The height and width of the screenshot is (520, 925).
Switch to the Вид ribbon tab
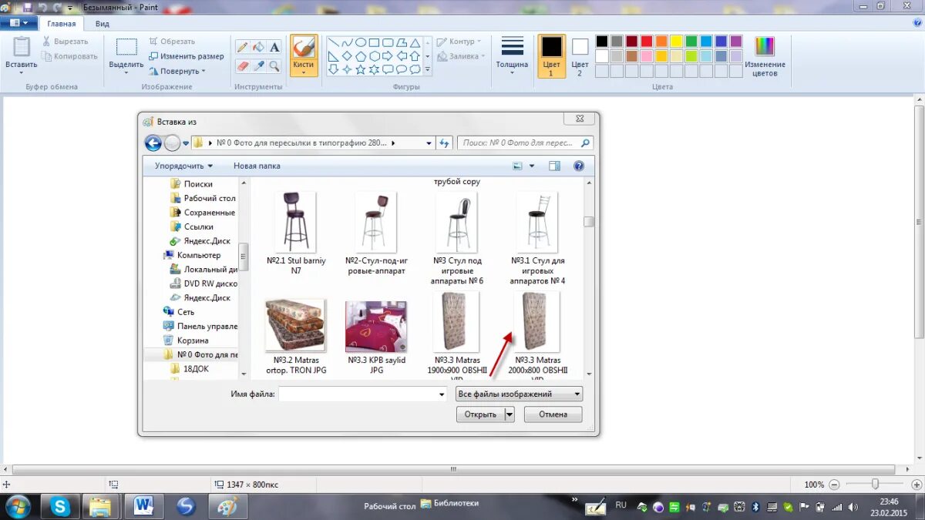point(102,23)
